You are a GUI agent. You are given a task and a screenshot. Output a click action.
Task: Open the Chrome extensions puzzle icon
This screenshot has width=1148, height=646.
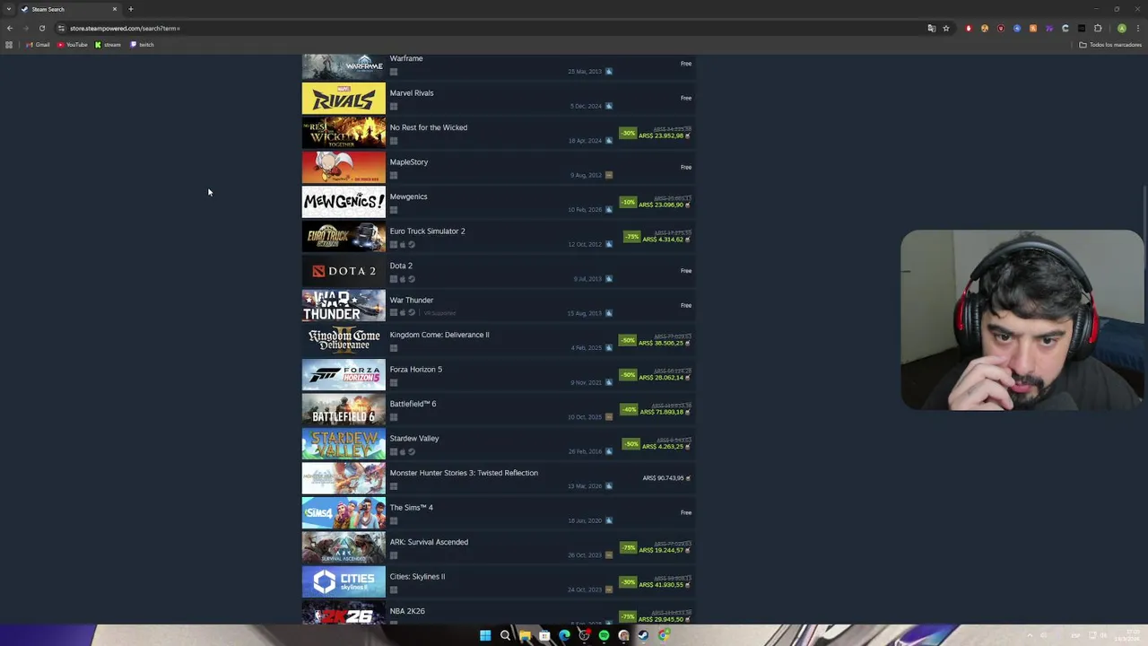[x=1098, y=28]
